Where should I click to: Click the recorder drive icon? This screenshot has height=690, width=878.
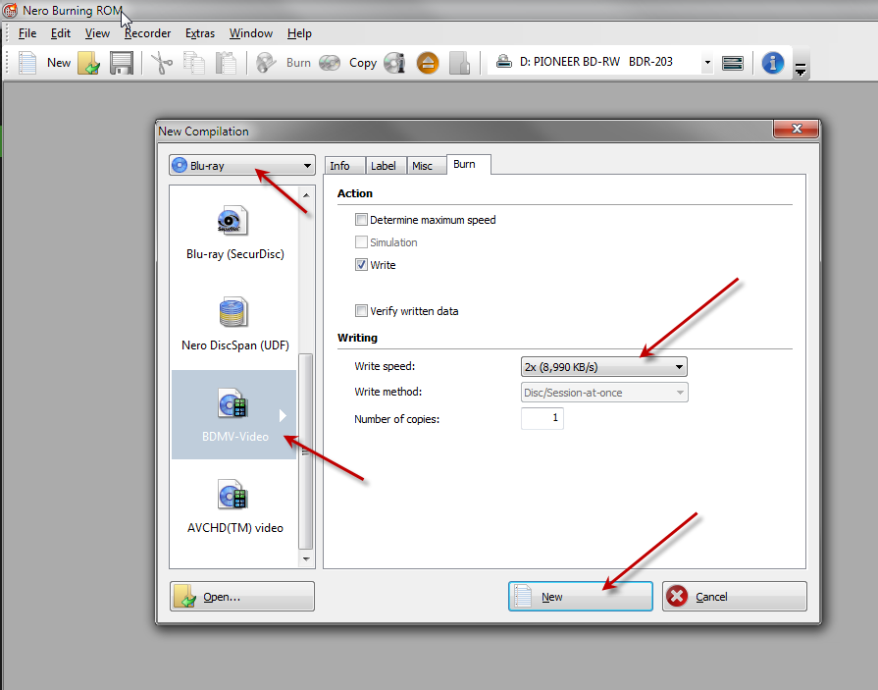coord(504,62)
